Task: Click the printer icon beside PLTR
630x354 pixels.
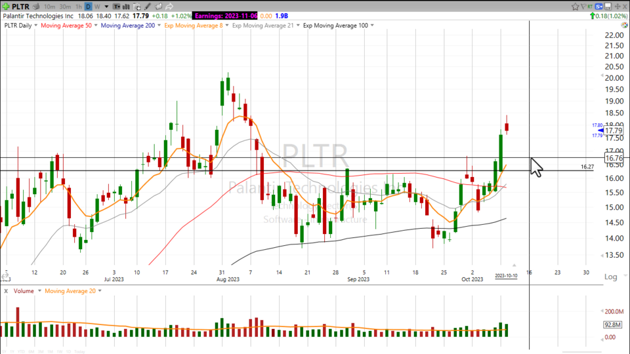Action: click(36, 7)
